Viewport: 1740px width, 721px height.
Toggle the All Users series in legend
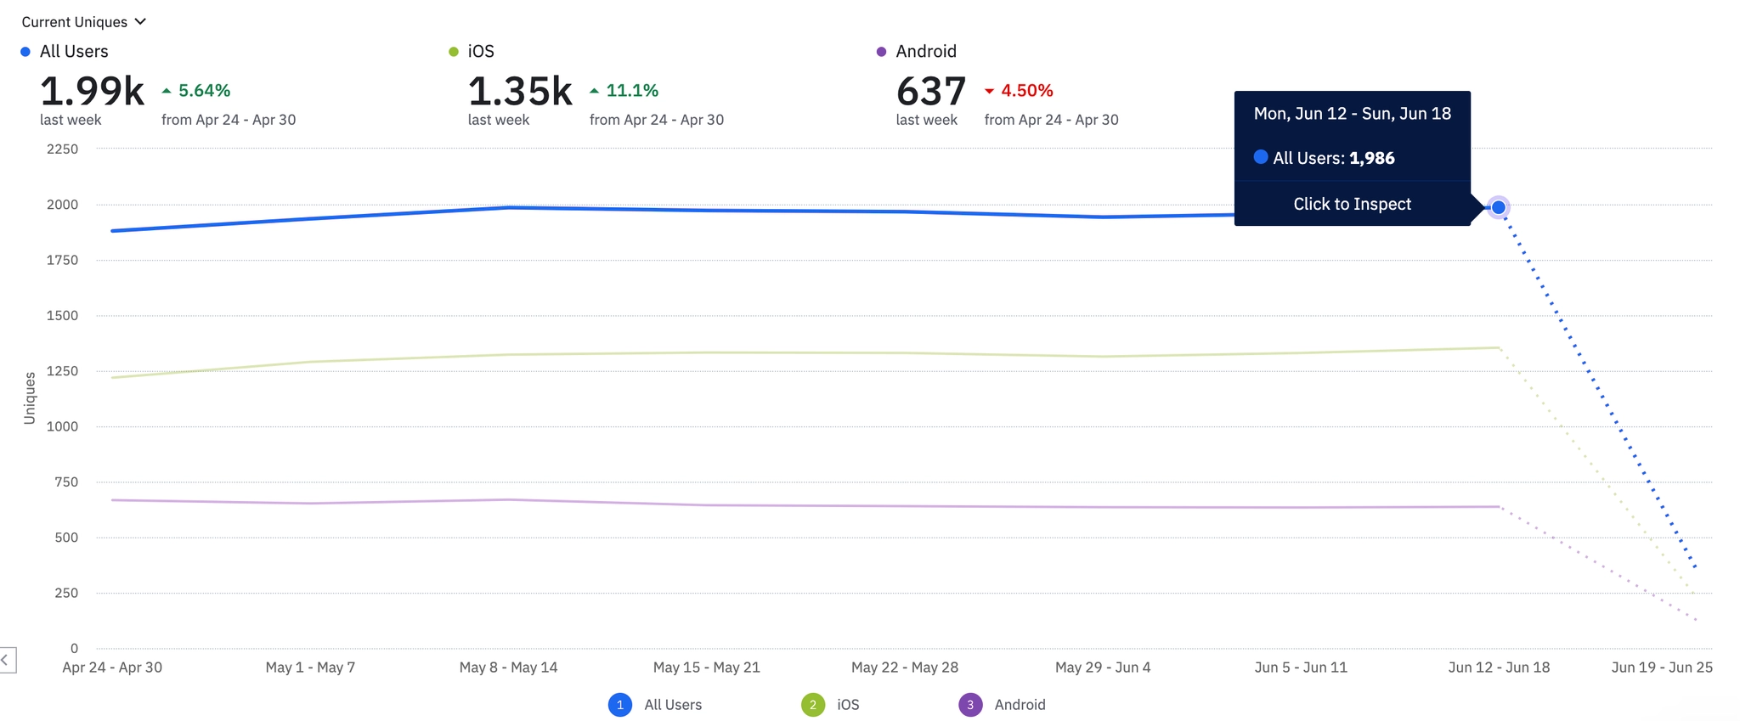coord(672,705)
